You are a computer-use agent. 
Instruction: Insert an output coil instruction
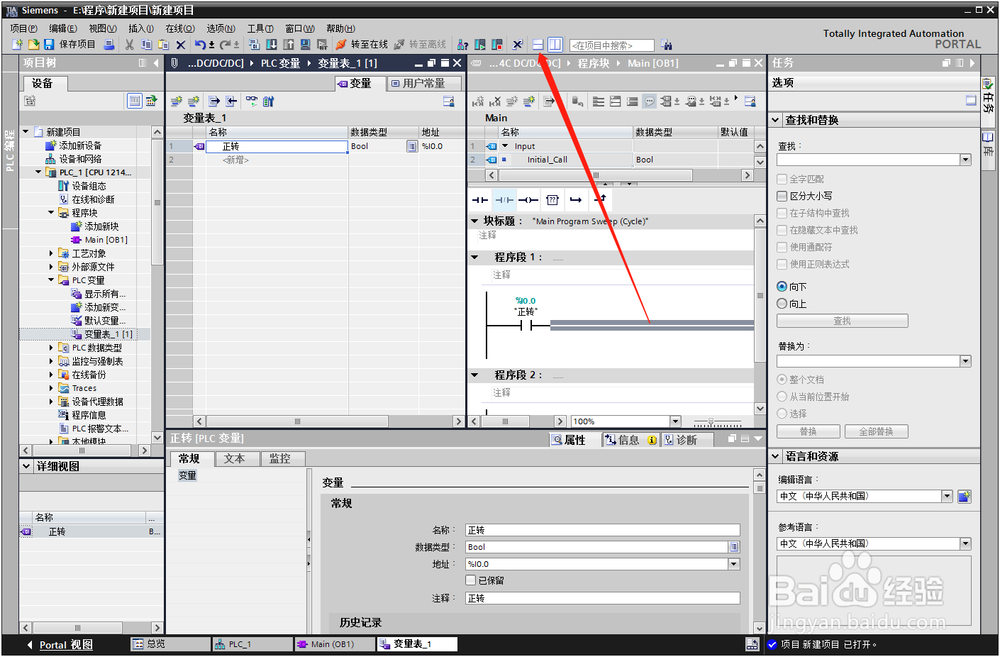528,200
